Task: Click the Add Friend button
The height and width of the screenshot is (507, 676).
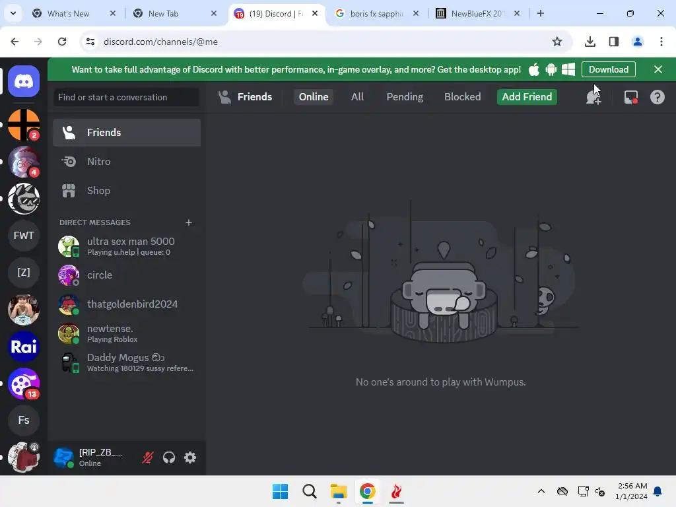Action: click(527, 97)
